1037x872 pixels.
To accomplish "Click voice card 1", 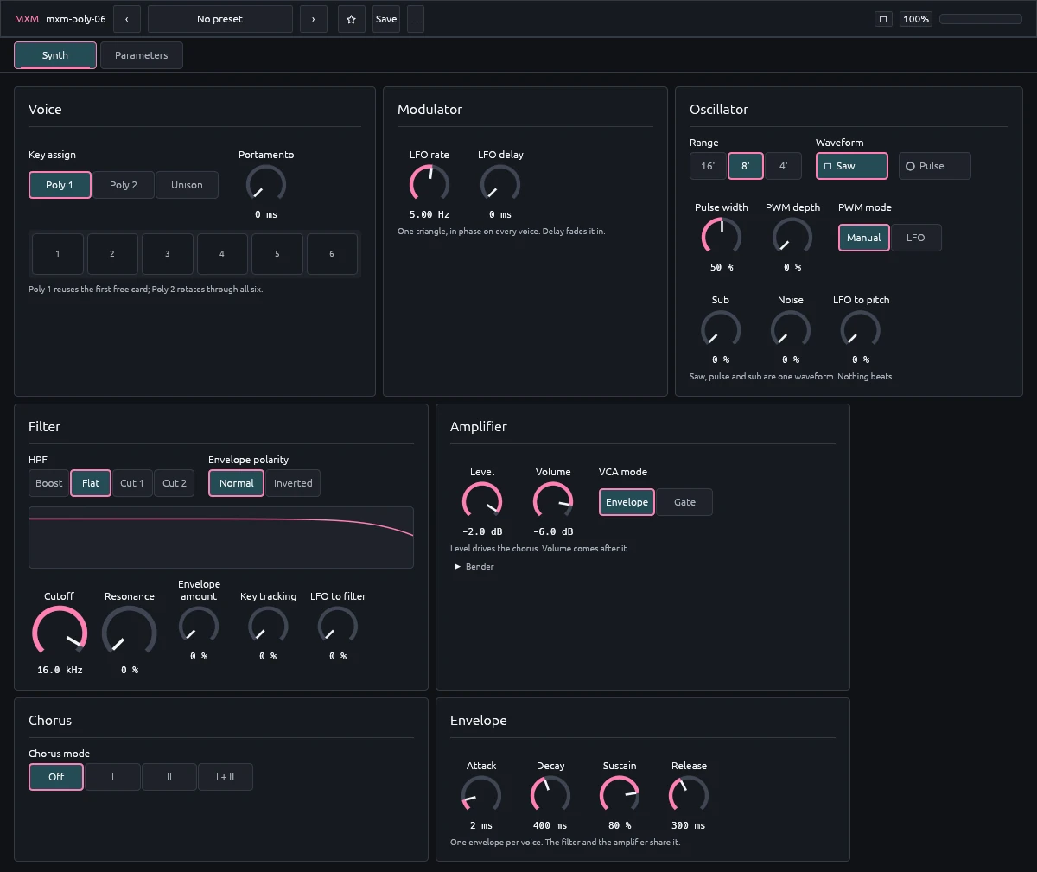I will [x=58, y=254].
